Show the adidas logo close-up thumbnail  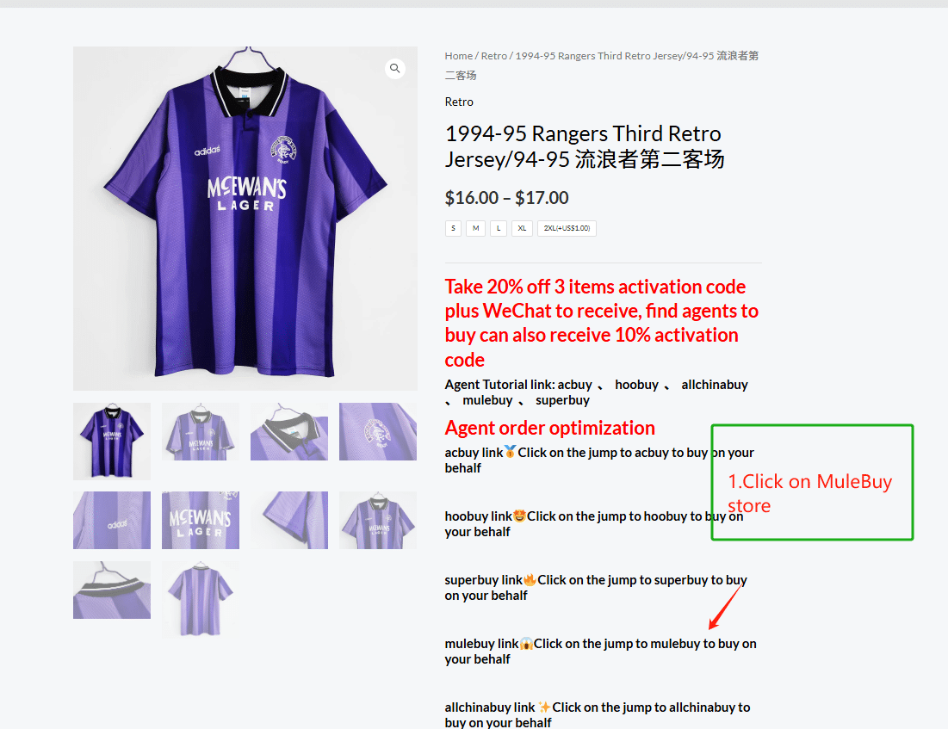point(112,521)
